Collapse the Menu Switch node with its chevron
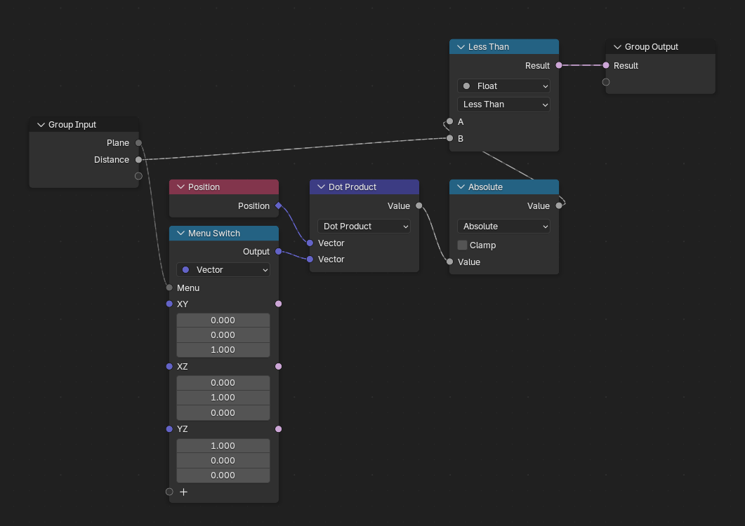Image resolution: width=745 pixels, height=526 pixels. (180, 233)
